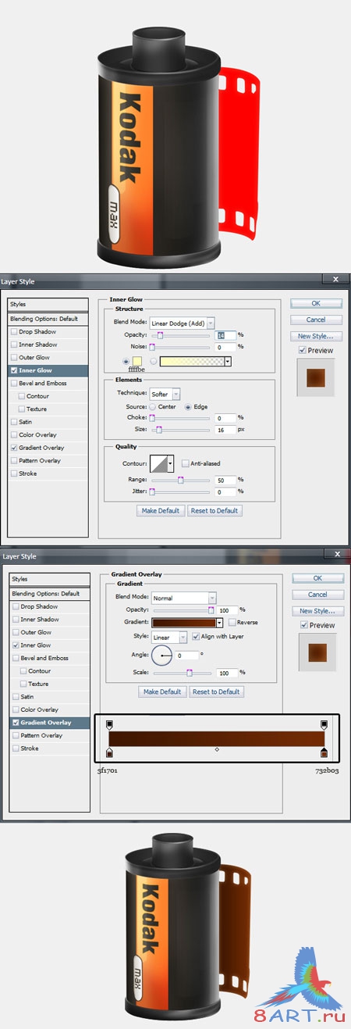The width and height of the screenshot is (351, 1029).
Task: Enable Satin checkbox in Gradient Overlay dialog
Action: [x=14, y=697]
